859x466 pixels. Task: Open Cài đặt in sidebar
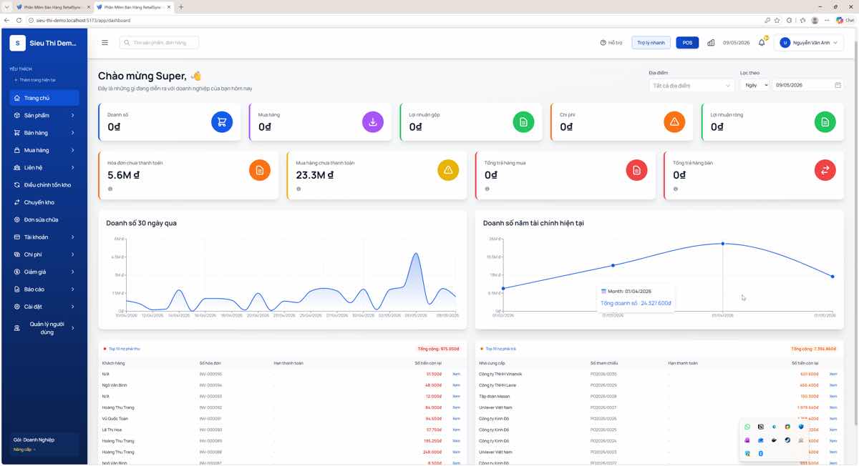click(44, 307)
